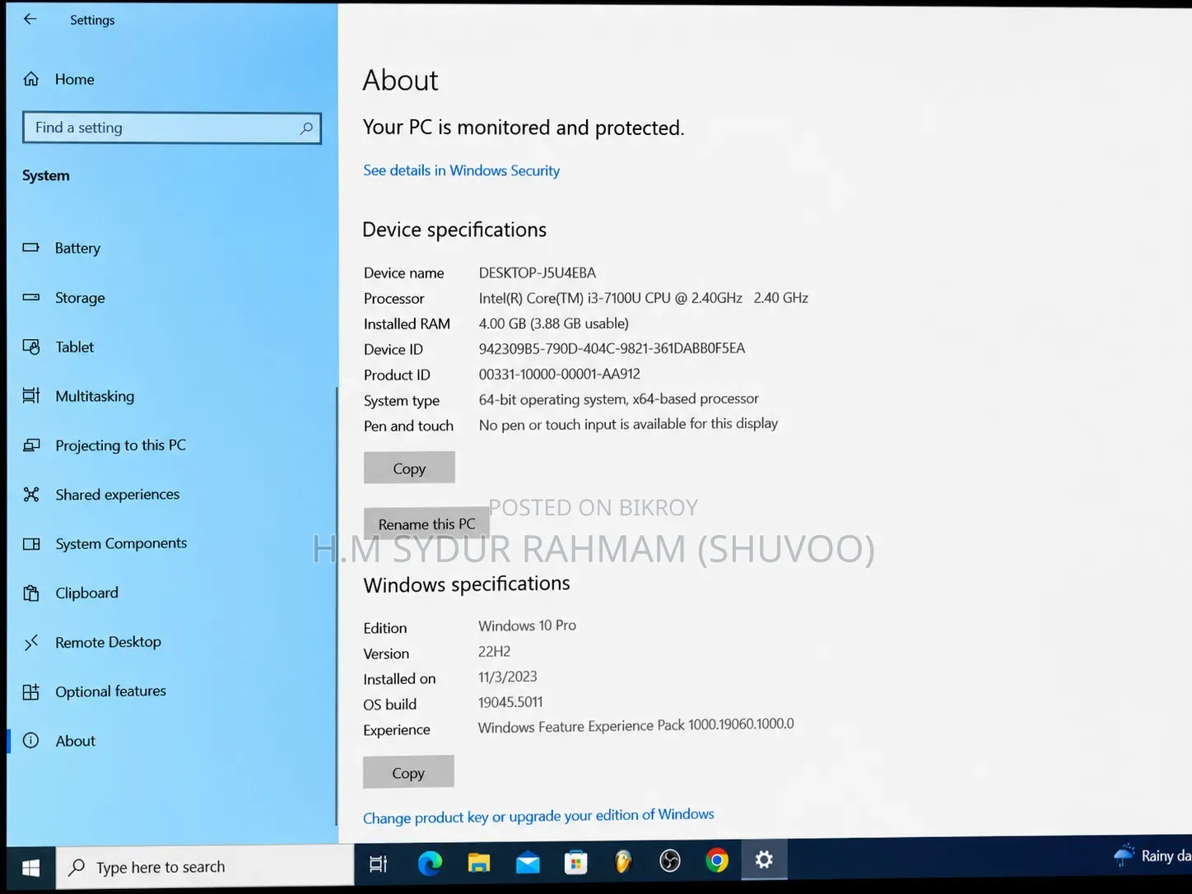The width and height of the screenshot is (1192, 894).
Task: Click the Windows specifications heading
Action: (467, 584)
